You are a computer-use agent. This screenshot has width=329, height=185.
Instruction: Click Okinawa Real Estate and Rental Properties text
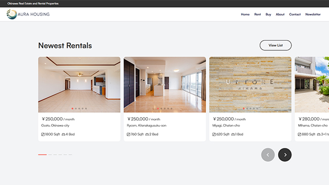33,4
